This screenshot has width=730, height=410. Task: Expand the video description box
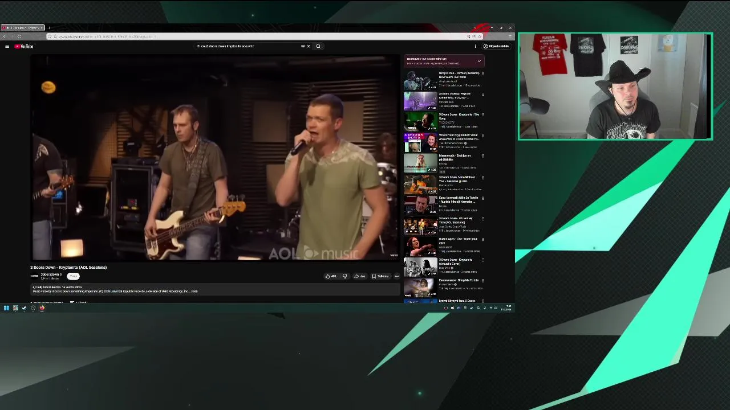[216, 290]
